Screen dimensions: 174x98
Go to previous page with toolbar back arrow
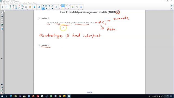pos(2,7)
